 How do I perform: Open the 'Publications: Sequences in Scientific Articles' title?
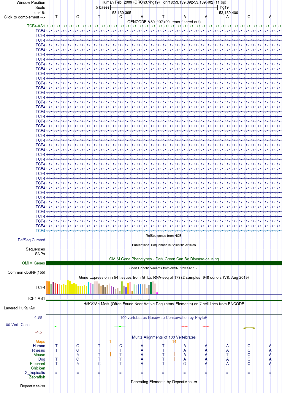click(164, 245)
